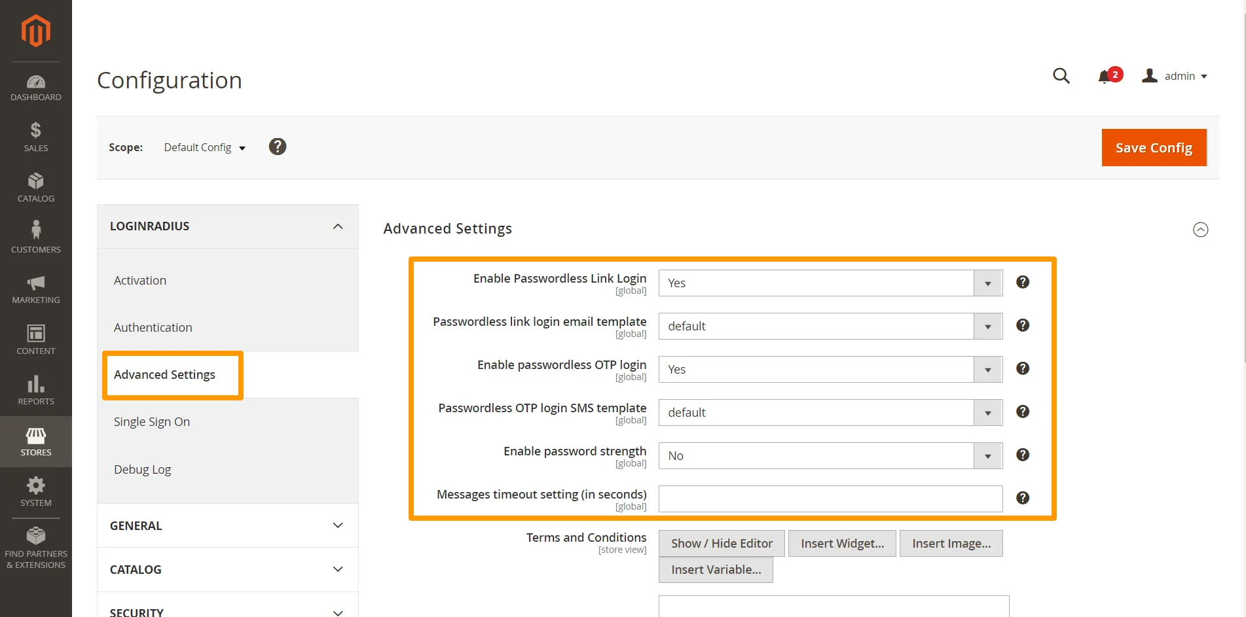Expand the General configuration group
Image resolution: width=1246 pixels, height=617 pixels.
(227, 526)
